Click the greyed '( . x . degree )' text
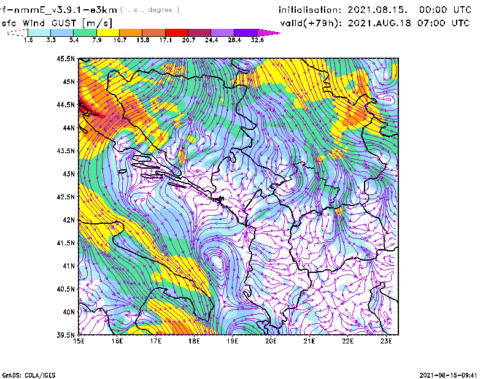The width and height of the screenshot is (491, 379). click(150, 10)
